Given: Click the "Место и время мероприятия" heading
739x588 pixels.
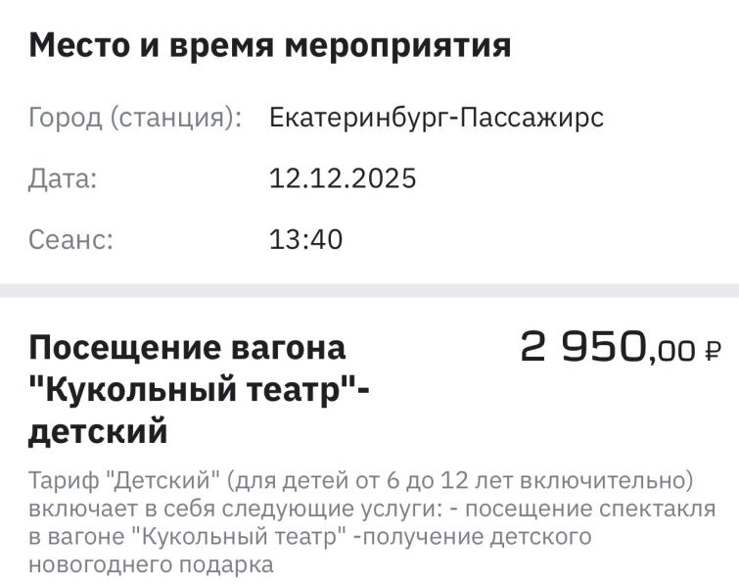Looking at the screenshot, I should pyautogui.click(x=269, y=45).
